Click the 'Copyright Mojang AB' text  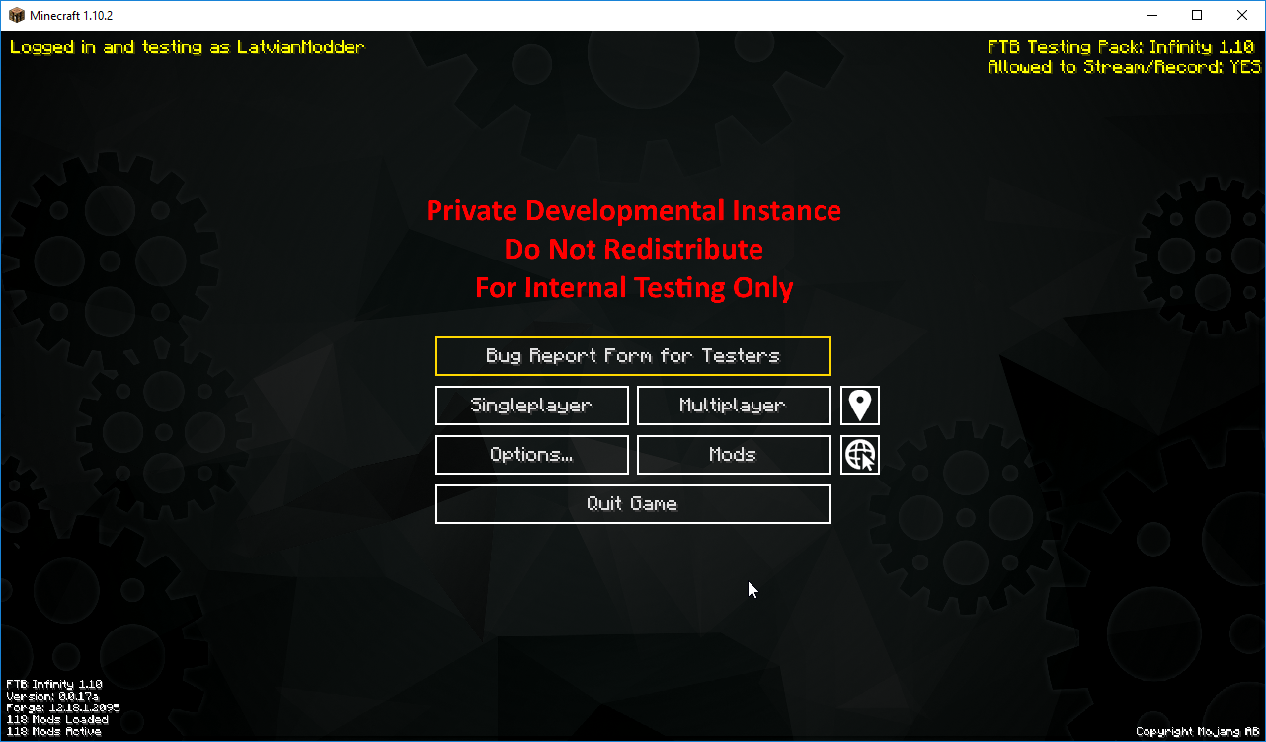pyautogui.click(x=1196, y=731)
